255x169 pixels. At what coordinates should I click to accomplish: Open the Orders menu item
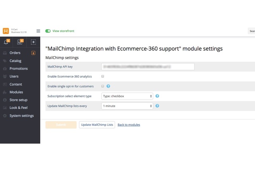point(15,53)
